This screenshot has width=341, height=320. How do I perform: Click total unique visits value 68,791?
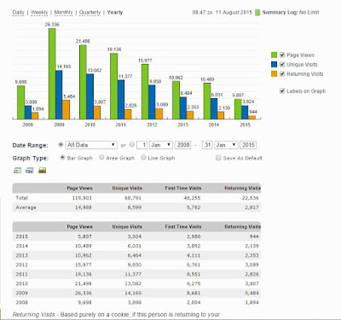tap(133, 198)
